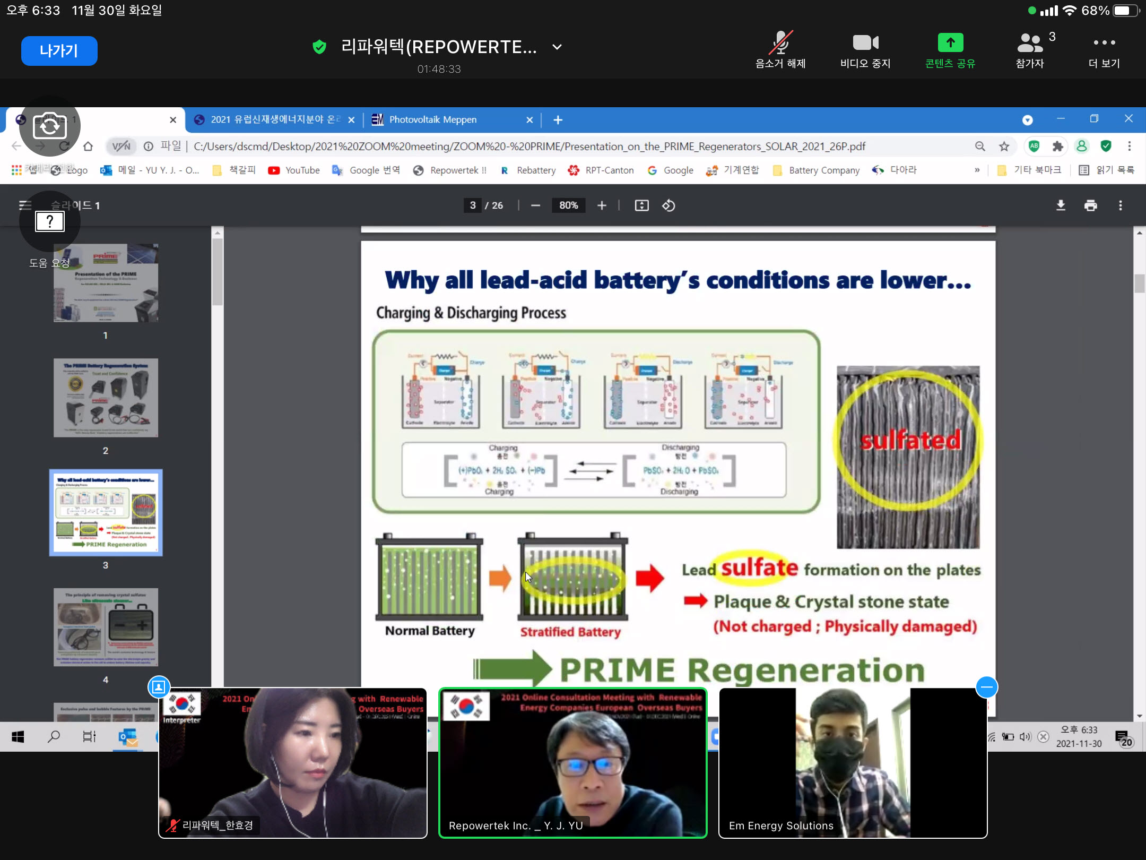The image size is (1146, 860).
Task: Zoom out the PDF with minus button
Action: click(536, 205)
